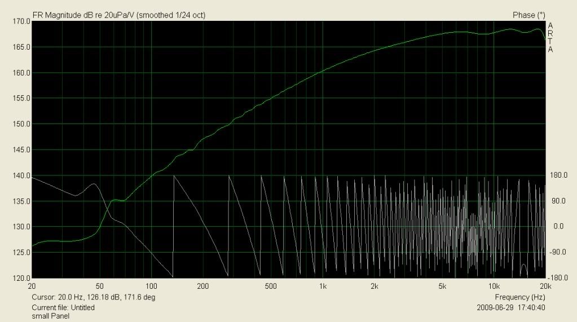Click the 100 Hz frequency axis label
Viewport: 577px width, 322px height.
151,286
